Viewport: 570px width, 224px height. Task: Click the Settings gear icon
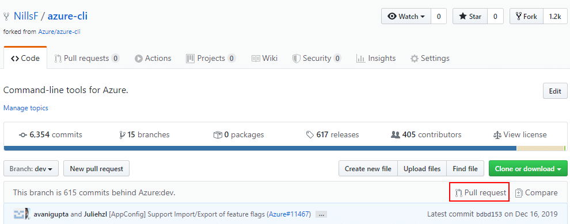click(x=414, y=59)
